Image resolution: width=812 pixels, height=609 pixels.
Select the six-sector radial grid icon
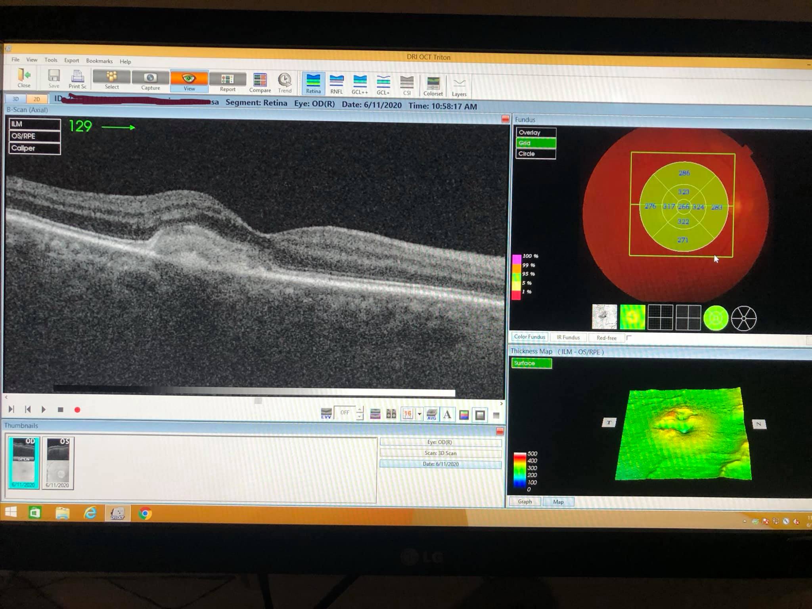[743, 318]
